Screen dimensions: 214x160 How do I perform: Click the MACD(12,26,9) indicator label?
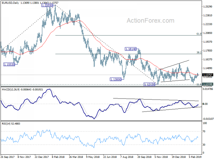[11, 90]
